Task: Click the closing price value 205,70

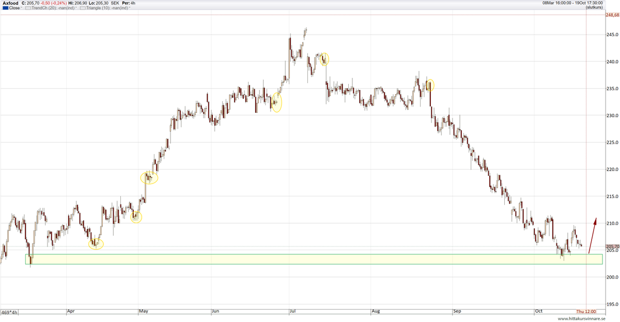Action: tap(34, 3)
